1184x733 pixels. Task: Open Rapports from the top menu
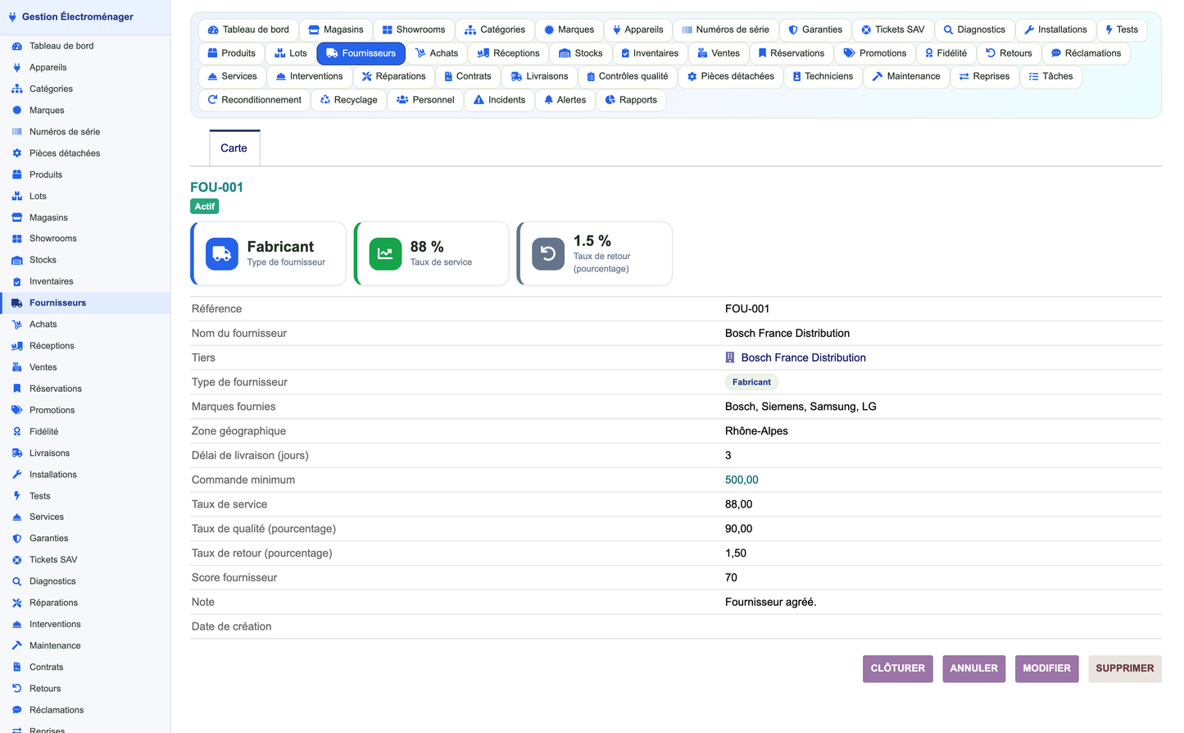pos(631,100)
